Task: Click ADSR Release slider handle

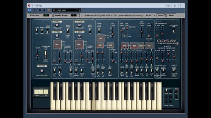Action: click(174, 57)
